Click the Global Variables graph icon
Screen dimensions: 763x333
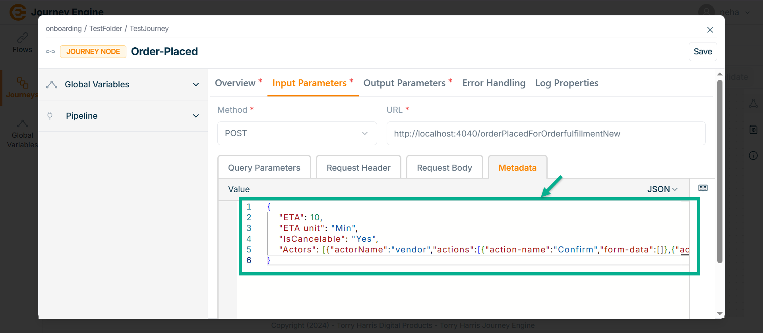tap(52, 85)
